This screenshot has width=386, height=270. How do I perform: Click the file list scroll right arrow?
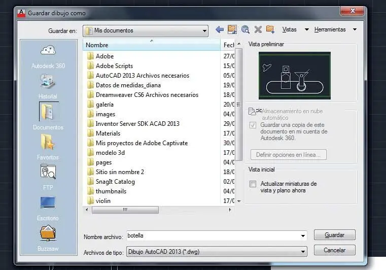(x=230, y=210)
